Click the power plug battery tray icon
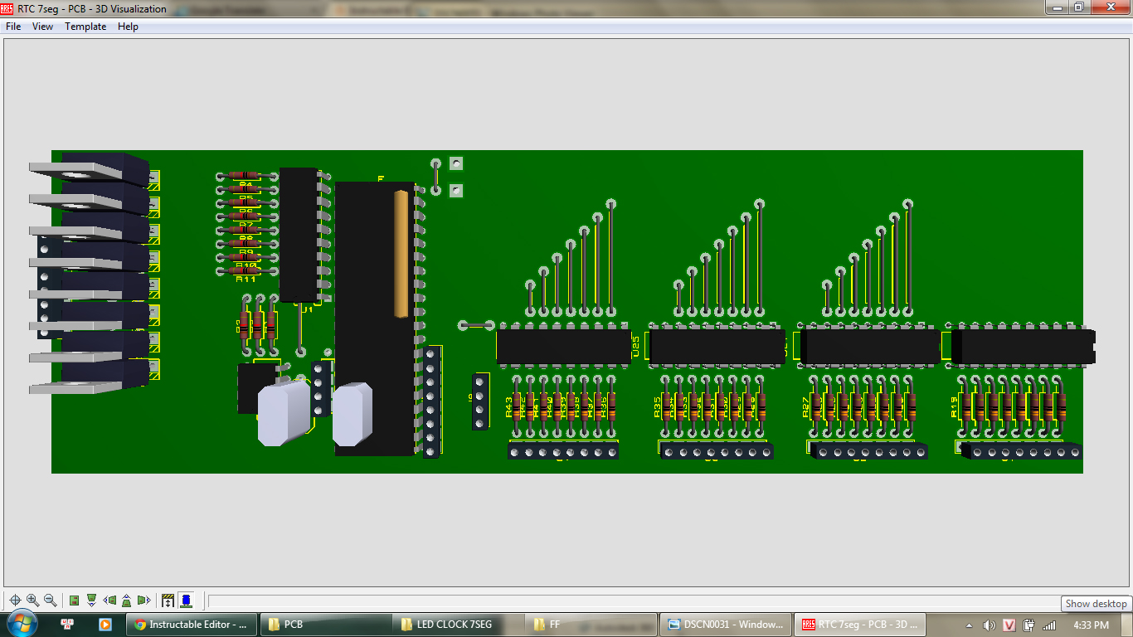The image size is (1133, 637). (x=1029, y=625)
